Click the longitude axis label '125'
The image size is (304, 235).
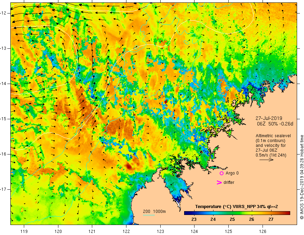[229, 231]
